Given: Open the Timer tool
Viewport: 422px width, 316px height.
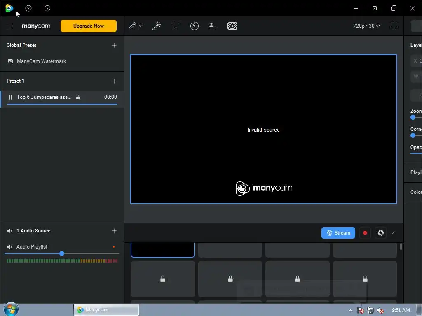Looking at the screenshot, I should [195, 26].
